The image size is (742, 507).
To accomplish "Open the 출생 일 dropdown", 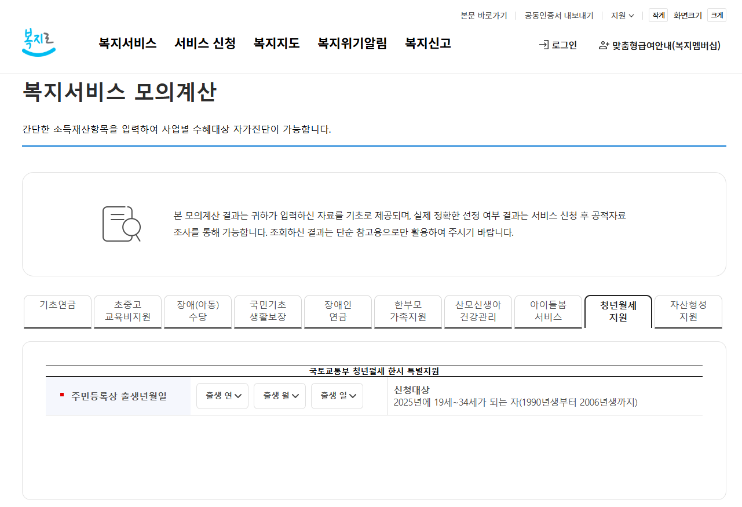I will [337, 396].
